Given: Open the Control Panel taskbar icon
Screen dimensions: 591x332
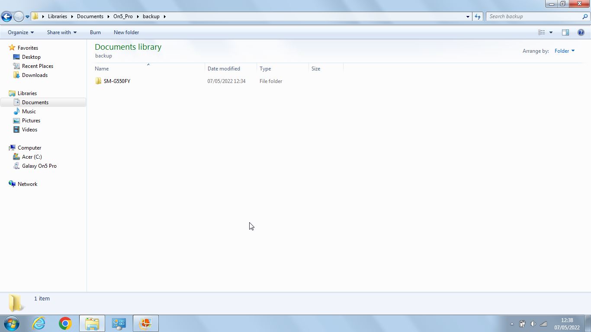Looking at the screenshot, I should pyautogui.click(x=119, y=323).
